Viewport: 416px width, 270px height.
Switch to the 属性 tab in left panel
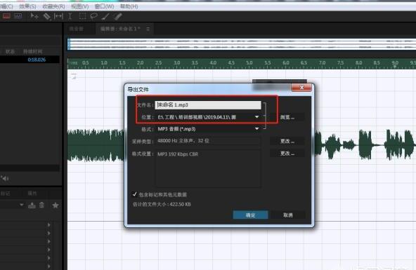[x=32, y=194]
